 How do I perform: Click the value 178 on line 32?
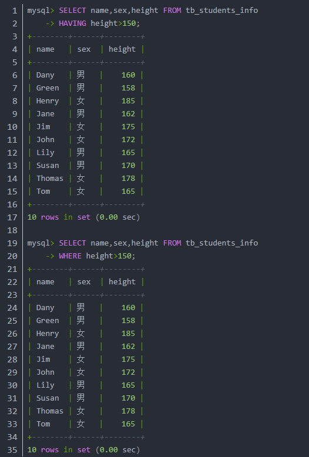coord(128,411)
